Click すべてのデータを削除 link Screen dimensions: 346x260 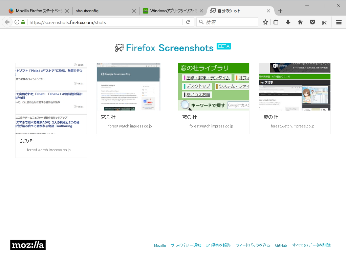click(311, 245)
